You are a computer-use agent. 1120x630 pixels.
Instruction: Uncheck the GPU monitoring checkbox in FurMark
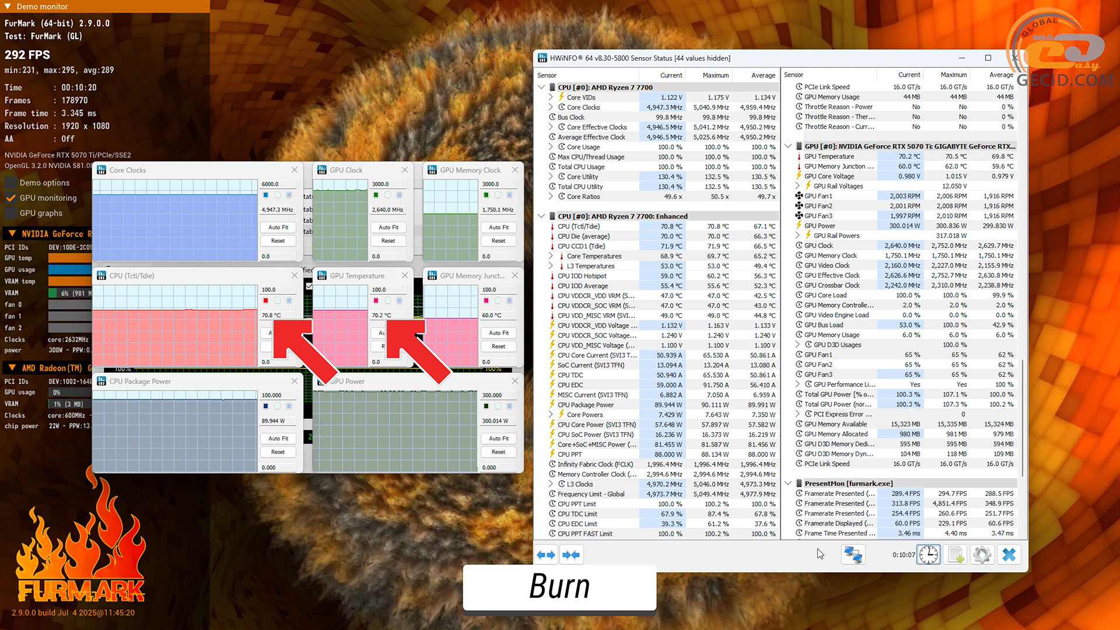tap(10, 198)
